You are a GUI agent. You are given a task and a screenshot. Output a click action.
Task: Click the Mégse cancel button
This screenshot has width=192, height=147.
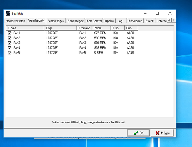point(162,133)
